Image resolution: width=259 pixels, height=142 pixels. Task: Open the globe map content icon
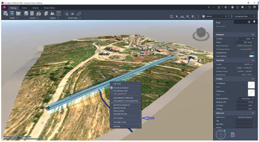pyautogui.click(x=38, y=13)
